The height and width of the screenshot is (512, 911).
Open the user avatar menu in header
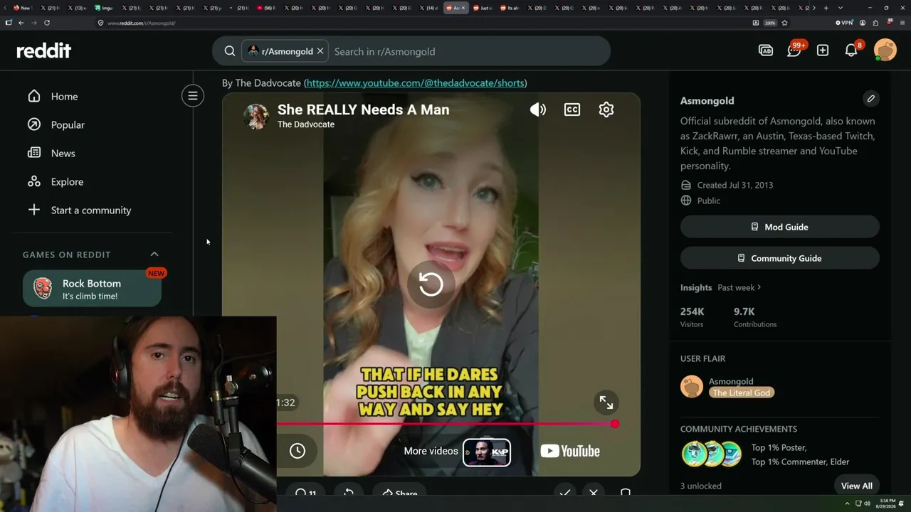(x=885, y=50)
